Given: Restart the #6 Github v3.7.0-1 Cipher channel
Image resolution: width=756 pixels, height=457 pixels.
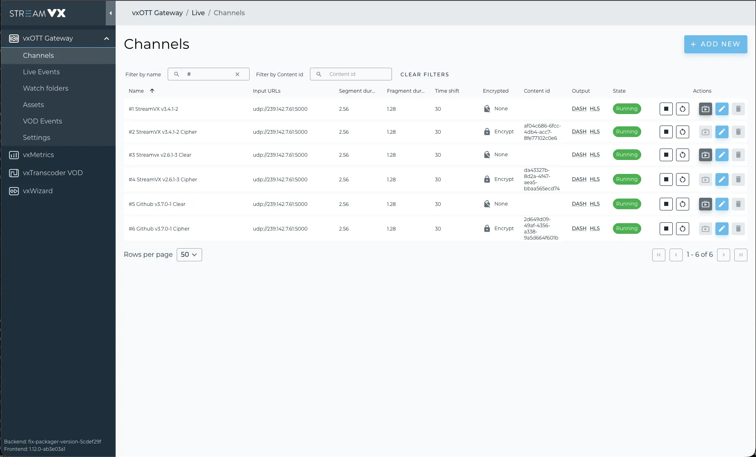Looking at the screenshot, I should pyautogui.click(x=682, y=228).
